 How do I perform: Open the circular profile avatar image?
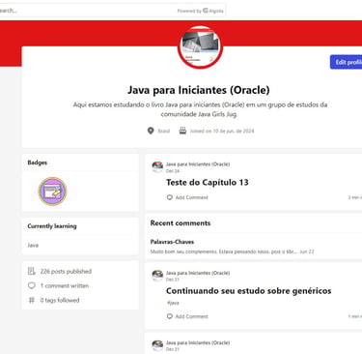[x=200, y=47]
